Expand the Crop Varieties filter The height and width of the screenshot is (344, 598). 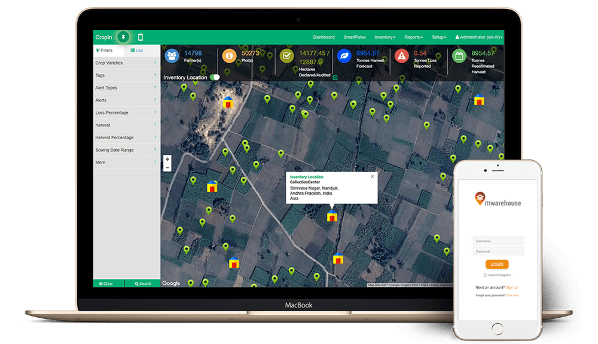coord(126,63)
